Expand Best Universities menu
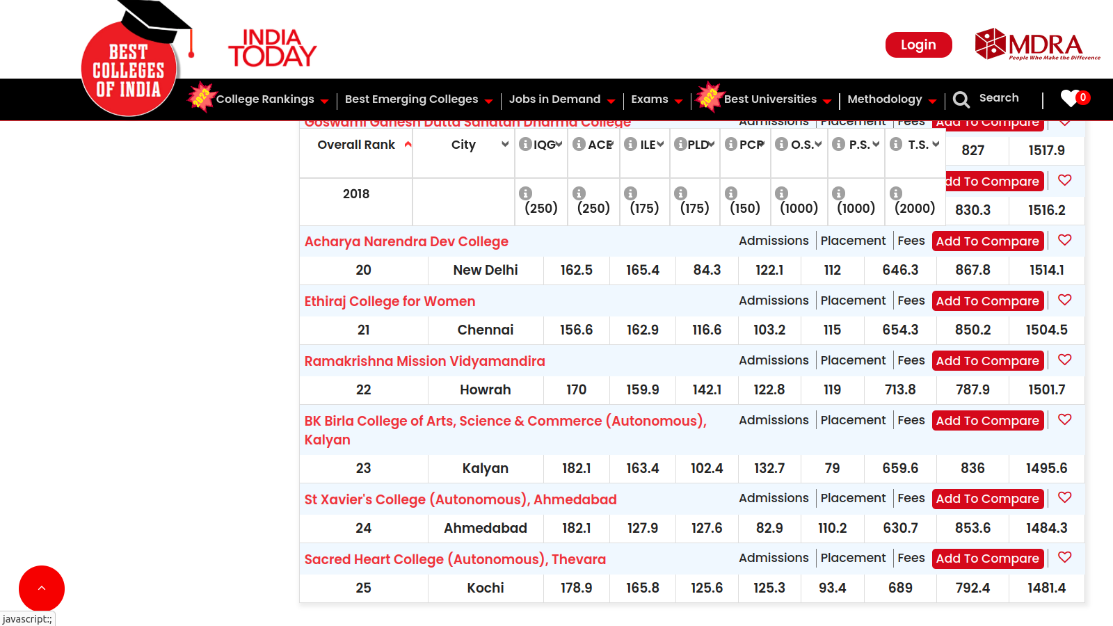This screenshot has width=1113, height=626. pyautogui.click(x=777, y=99)
